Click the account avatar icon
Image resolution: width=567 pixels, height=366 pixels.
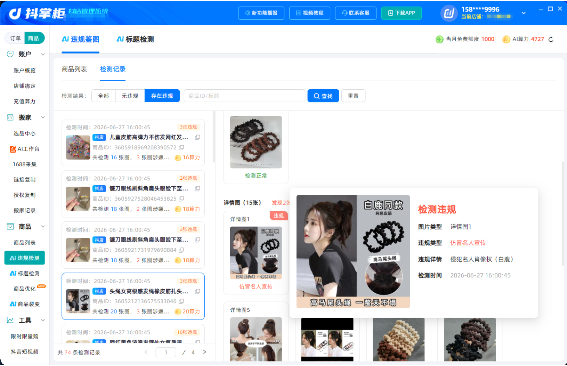tap(449, 13)
